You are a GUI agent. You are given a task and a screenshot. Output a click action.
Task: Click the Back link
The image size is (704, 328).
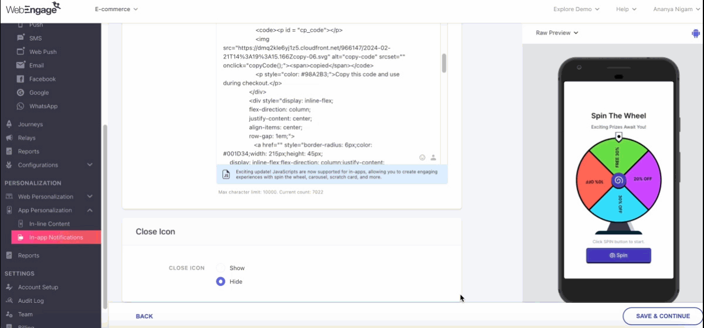(144, 316)
